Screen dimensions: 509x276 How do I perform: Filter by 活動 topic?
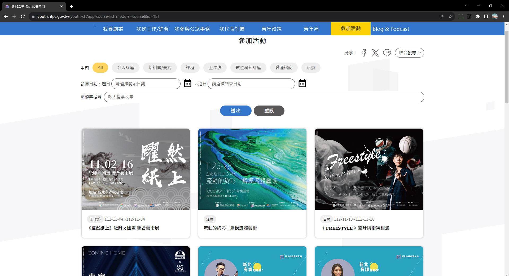[x=311, y=68]
